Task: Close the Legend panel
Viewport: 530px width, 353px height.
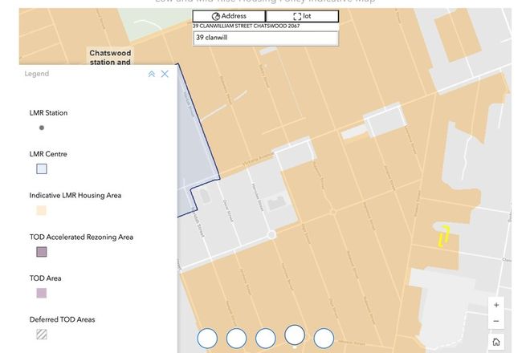Action: pos(165,74)
